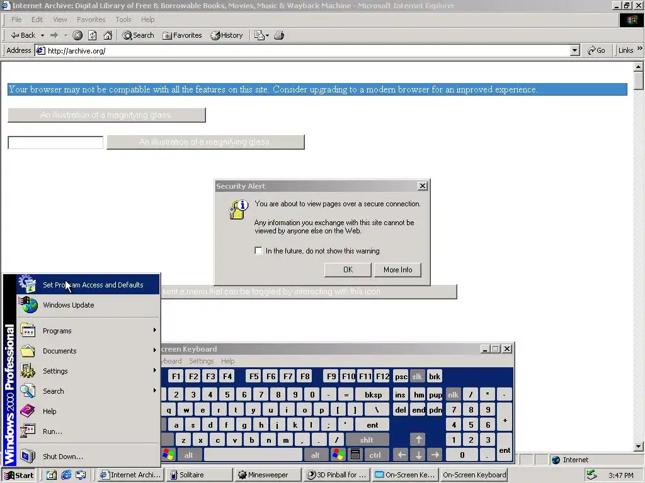Choose Shut Down... in Start menu
Screen dimensions: 645x483
tap(88, 457)
